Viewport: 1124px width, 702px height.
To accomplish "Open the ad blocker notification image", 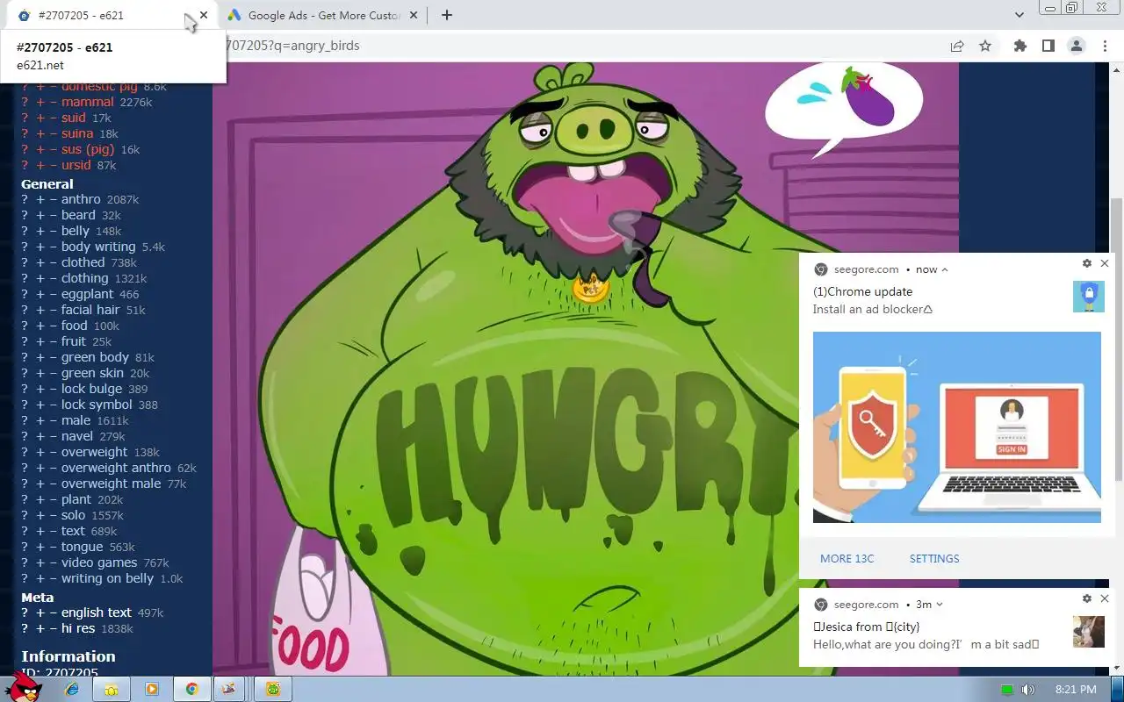I will click(957, 427).
